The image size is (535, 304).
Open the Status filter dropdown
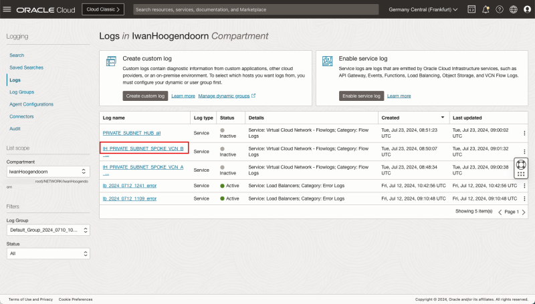click(x=47, y=254)
